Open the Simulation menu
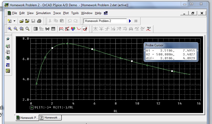The image size is (212, 124). tap(43, 13)
